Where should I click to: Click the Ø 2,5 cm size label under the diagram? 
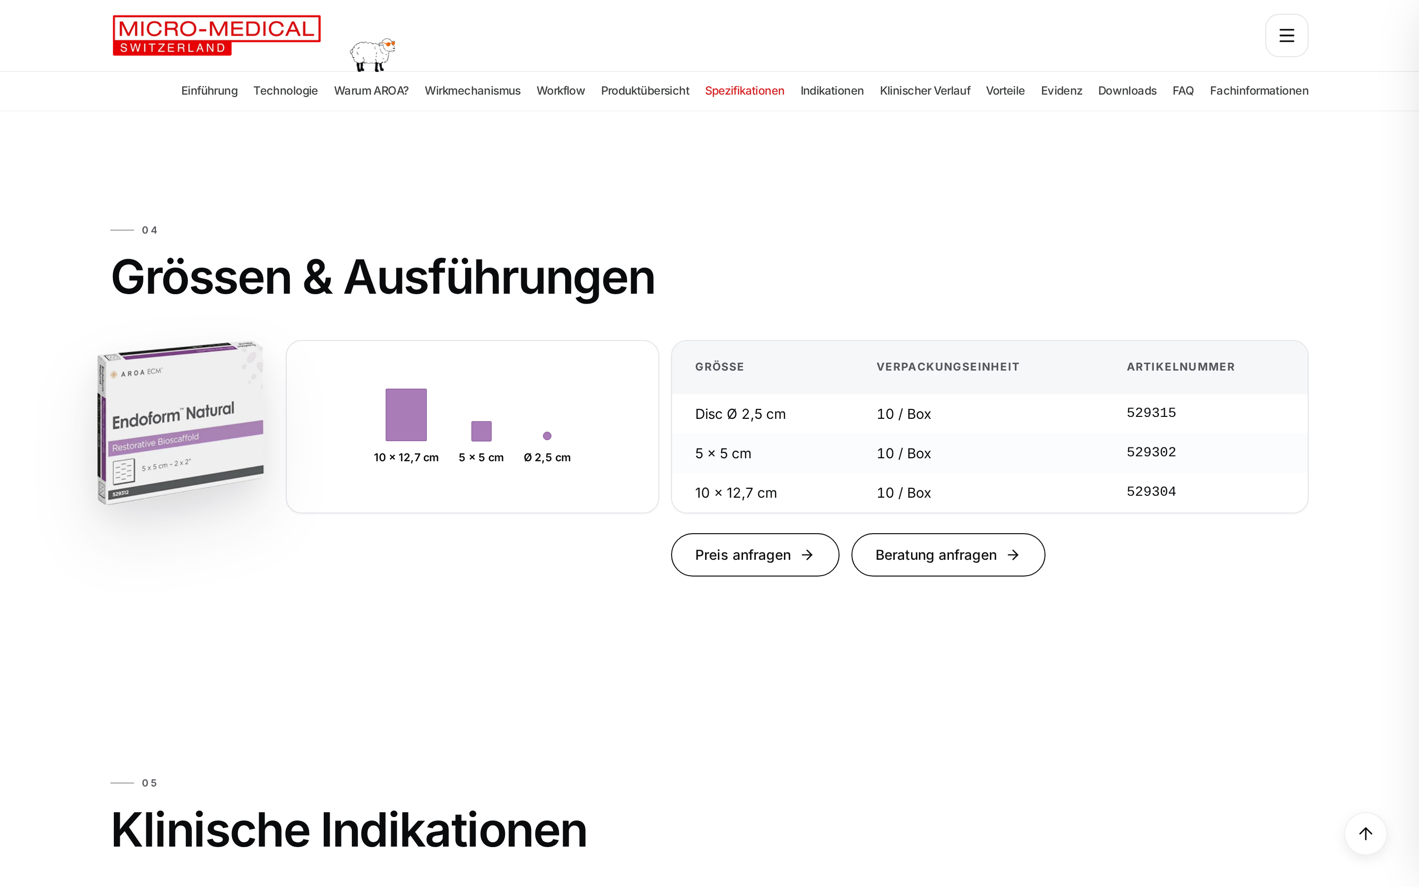pyautogui.click(x=547, y=458)
